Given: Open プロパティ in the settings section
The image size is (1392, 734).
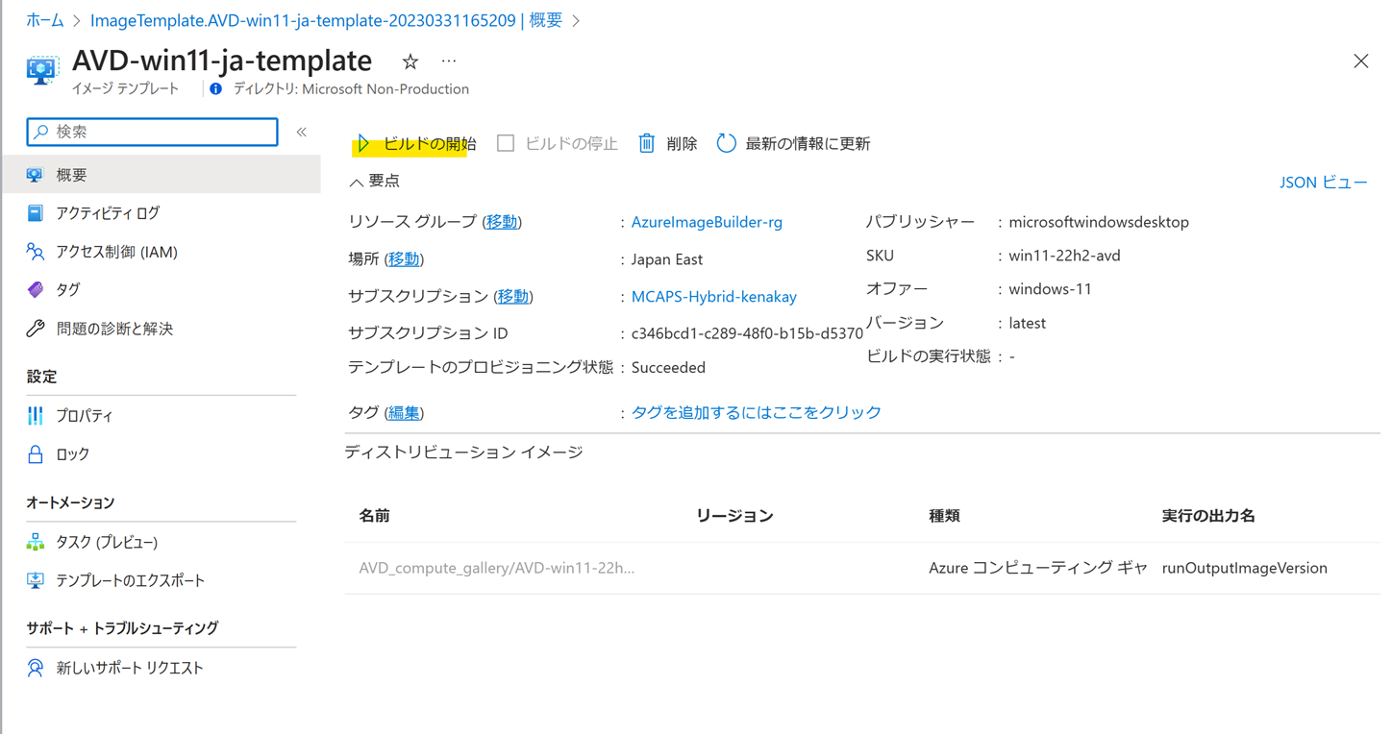Looking at the screenshot, I should (x=85, y=416).
